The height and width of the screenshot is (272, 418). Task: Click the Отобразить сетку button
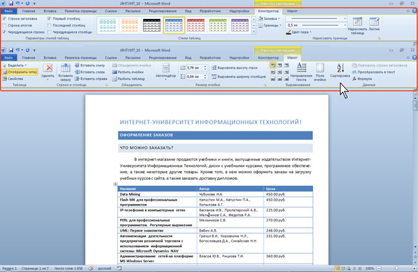tap(20, 71)
